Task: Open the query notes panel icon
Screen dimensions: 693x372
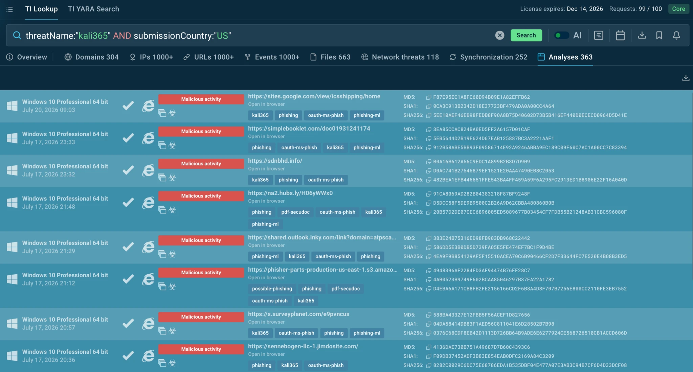Action: tap(598, 35)
